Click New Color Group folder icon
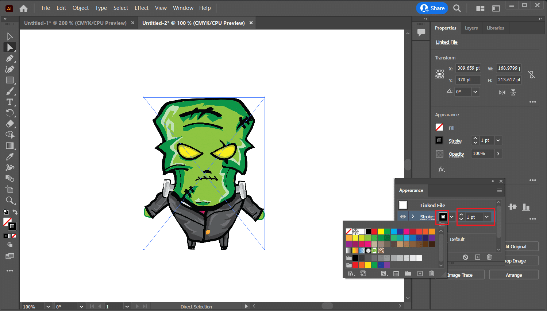Screen dimensions: 547x311 coord(408,273)
